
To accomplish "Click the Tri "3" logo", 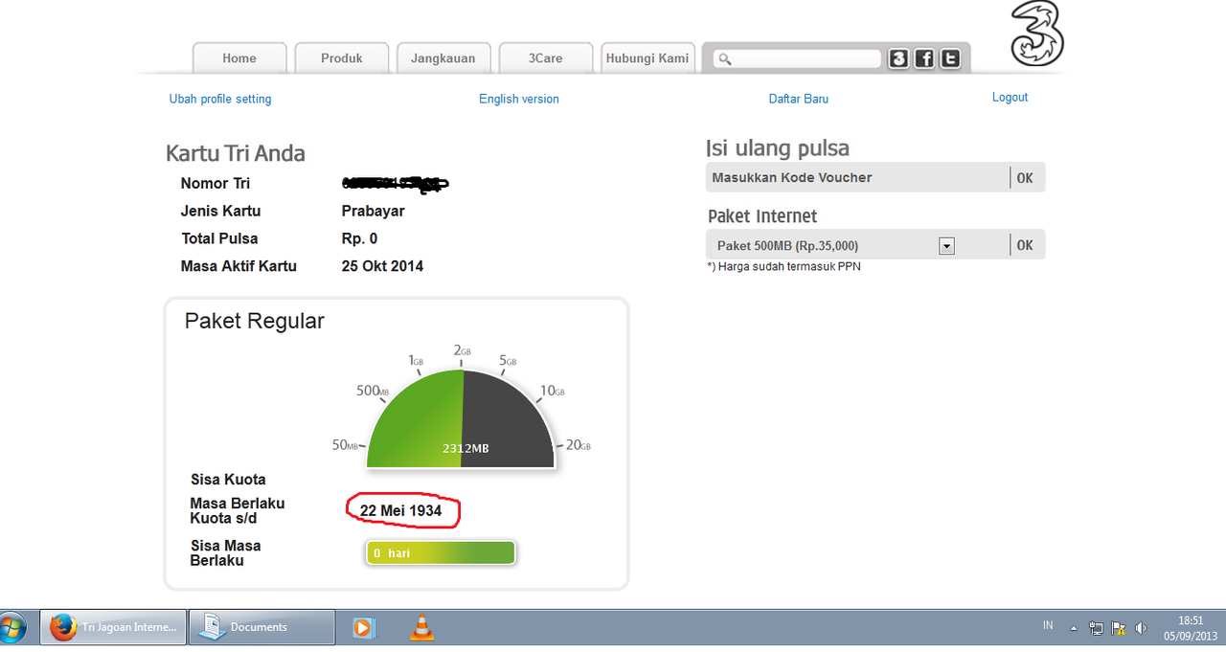I will click(1037, 34).
